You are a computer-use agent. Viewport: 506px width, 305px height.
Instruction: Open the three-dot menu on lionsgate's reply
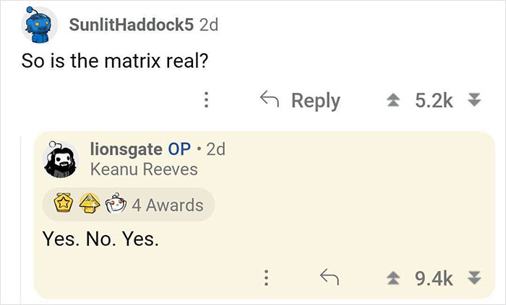266,275
